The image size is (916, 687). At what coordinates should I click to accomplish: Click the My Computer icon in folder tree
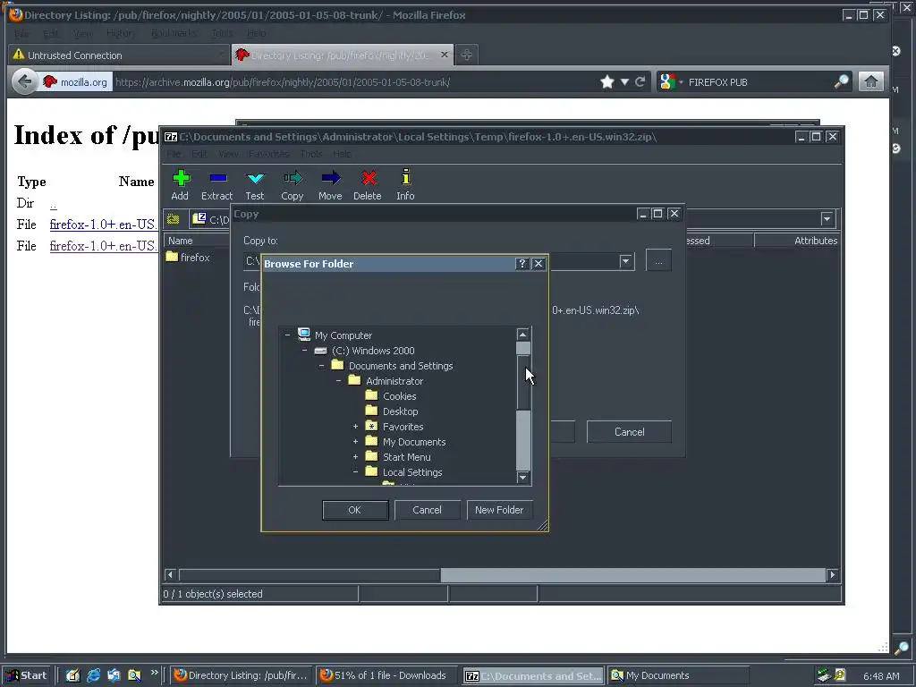[x=304, y=335]
